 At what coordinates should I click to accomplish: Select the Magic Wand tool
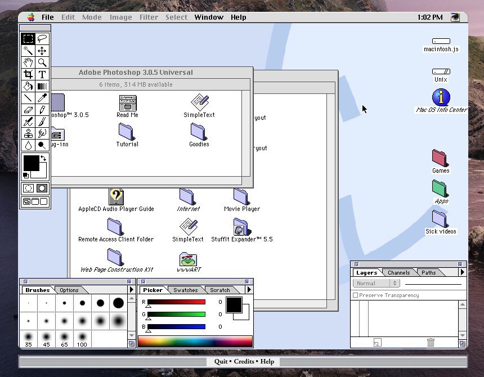pos(28,51)
